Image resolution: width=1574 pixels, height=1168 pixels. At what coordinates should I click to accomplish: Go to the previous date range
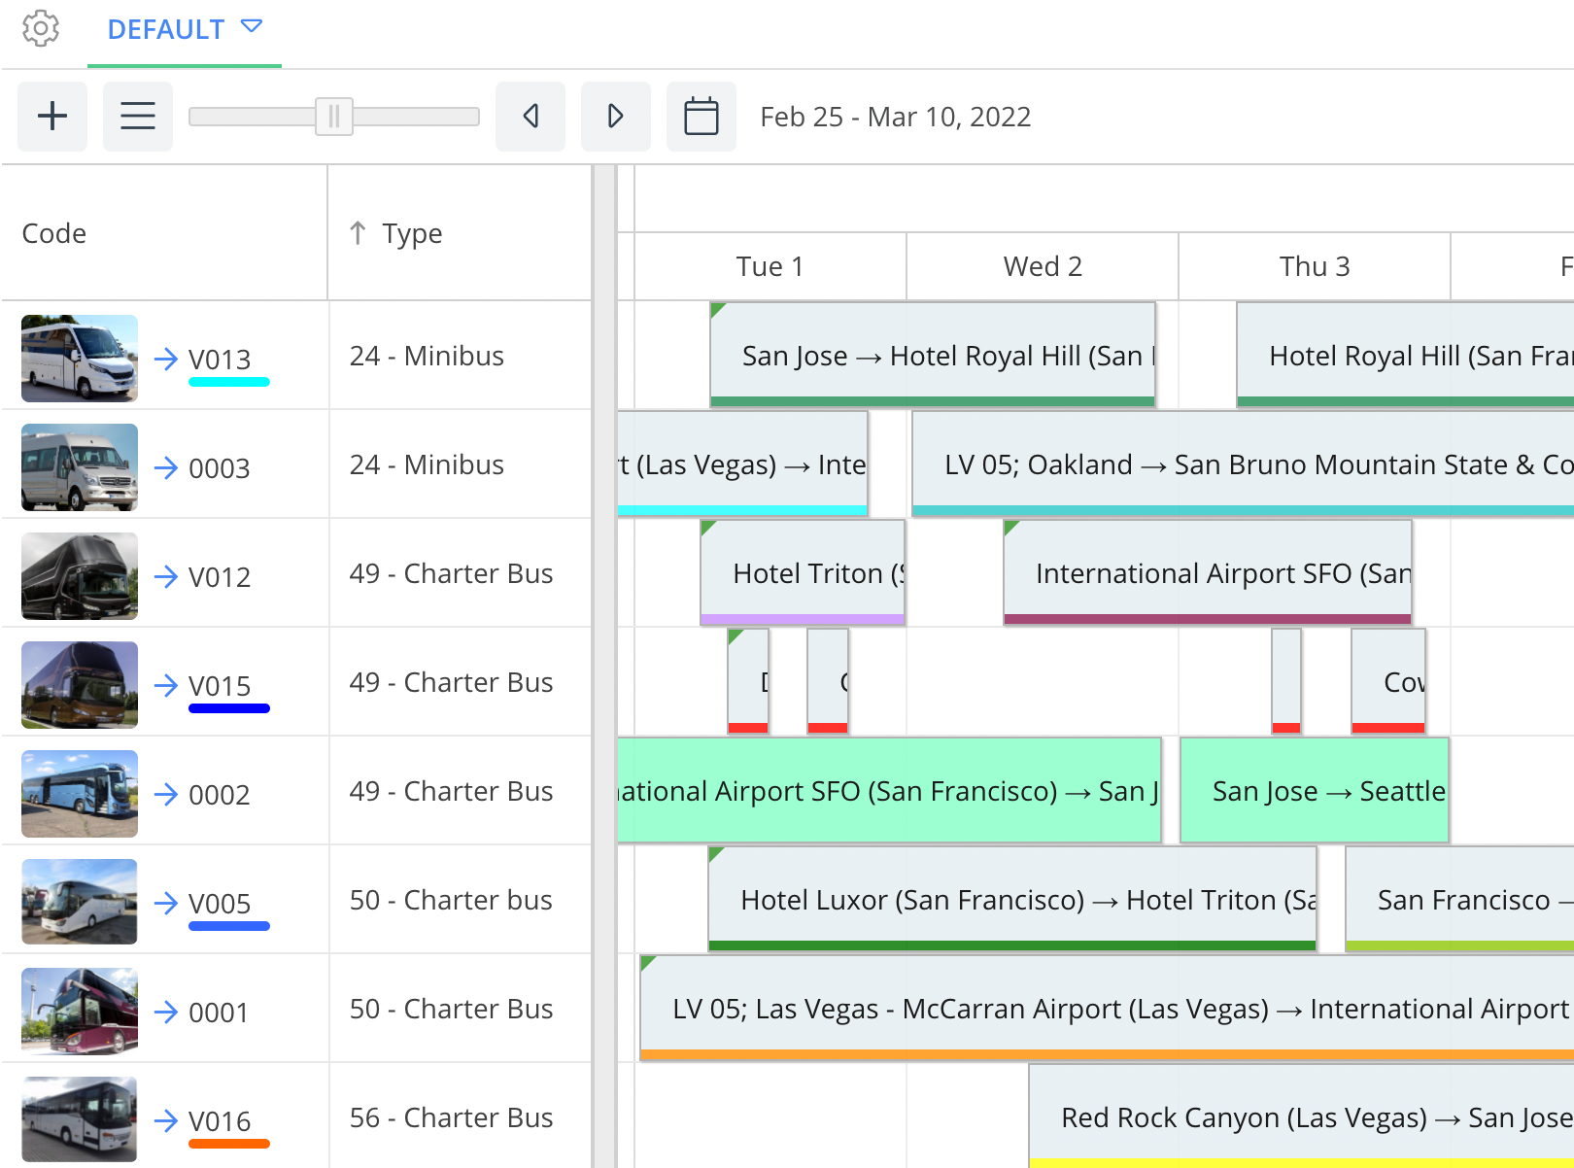[530, 117]
